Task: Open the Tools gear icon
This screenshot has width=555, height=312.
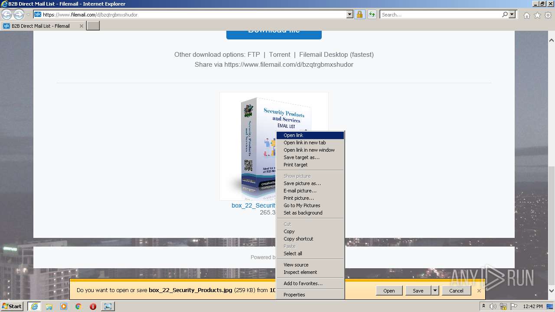Action: [548, 15]
